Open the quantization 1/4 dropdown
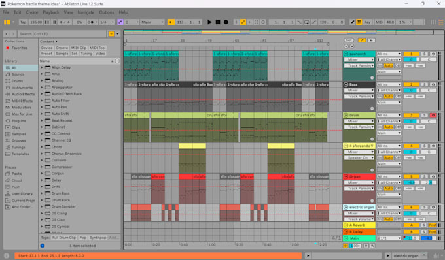 [x=107, y=22]
